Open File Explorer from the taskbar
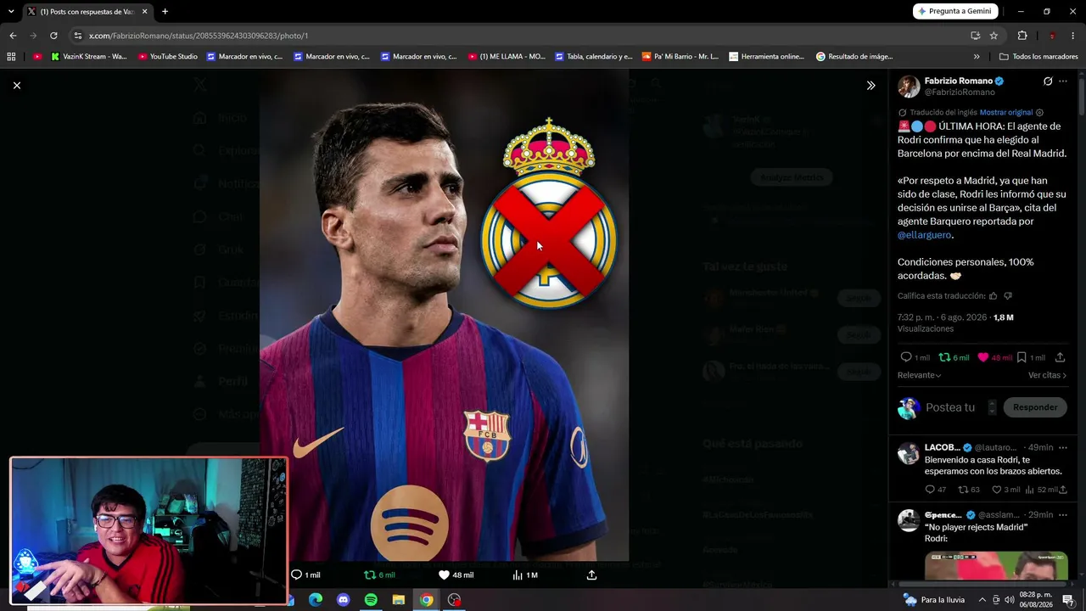 (399, 600)
